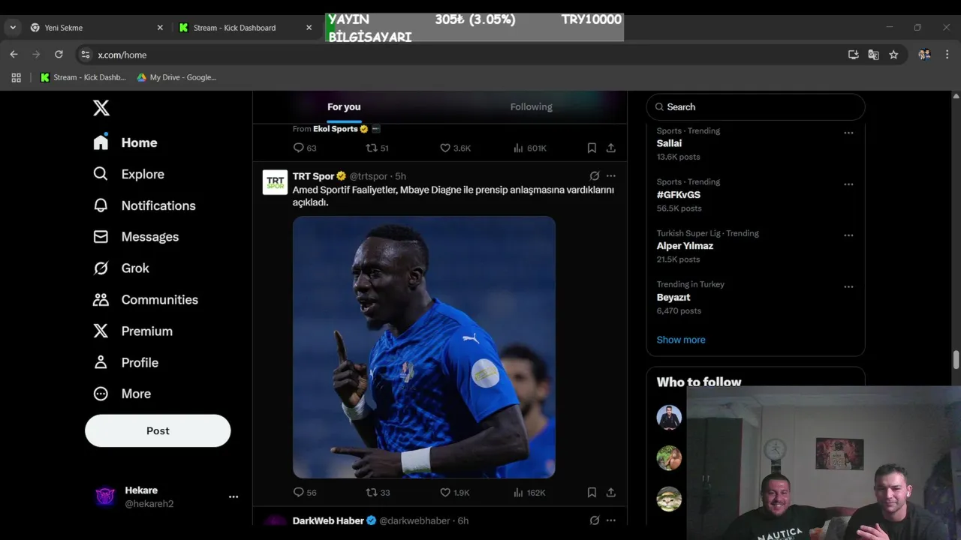Bookmark the Ekol Sports post
Viewport: 961px width, 540px height.
click(592, 148)
